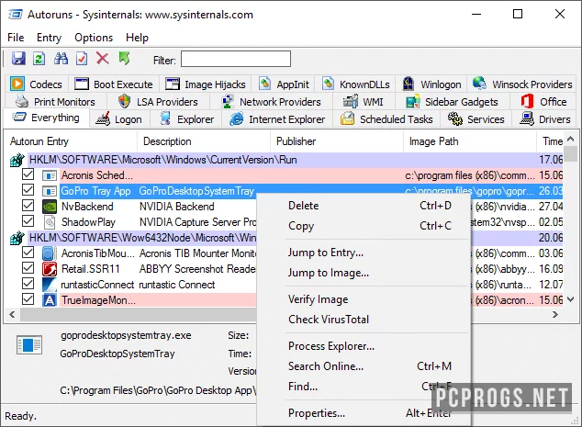582x427 pixels.
Task: Click the icon beside AcronisTibMou entry
Action: pyautogui.click(x=50, y=253)
